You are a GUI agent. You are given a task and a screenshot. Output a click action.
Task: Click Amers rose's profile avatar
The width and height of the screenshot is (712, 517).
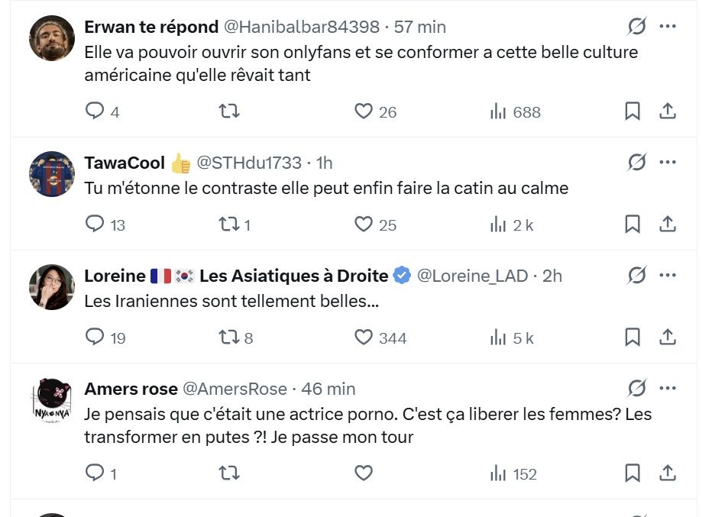[x=52, y=399]
